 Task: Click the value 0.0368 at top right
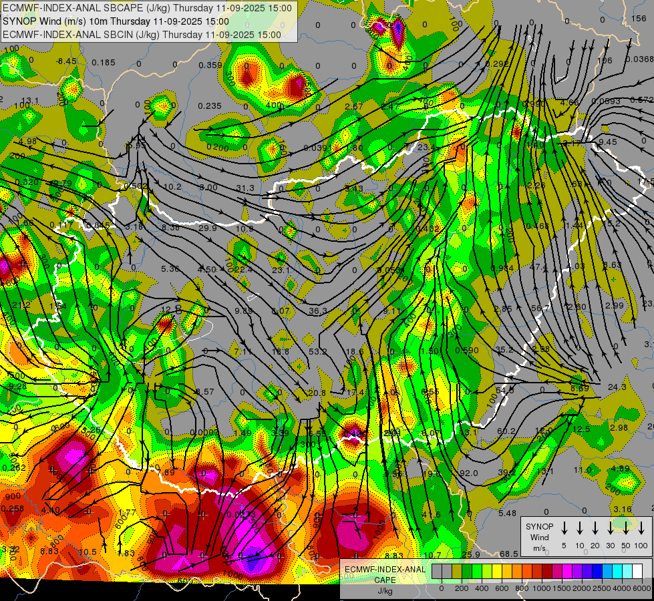pyautogui.click(x=640, y=59)
